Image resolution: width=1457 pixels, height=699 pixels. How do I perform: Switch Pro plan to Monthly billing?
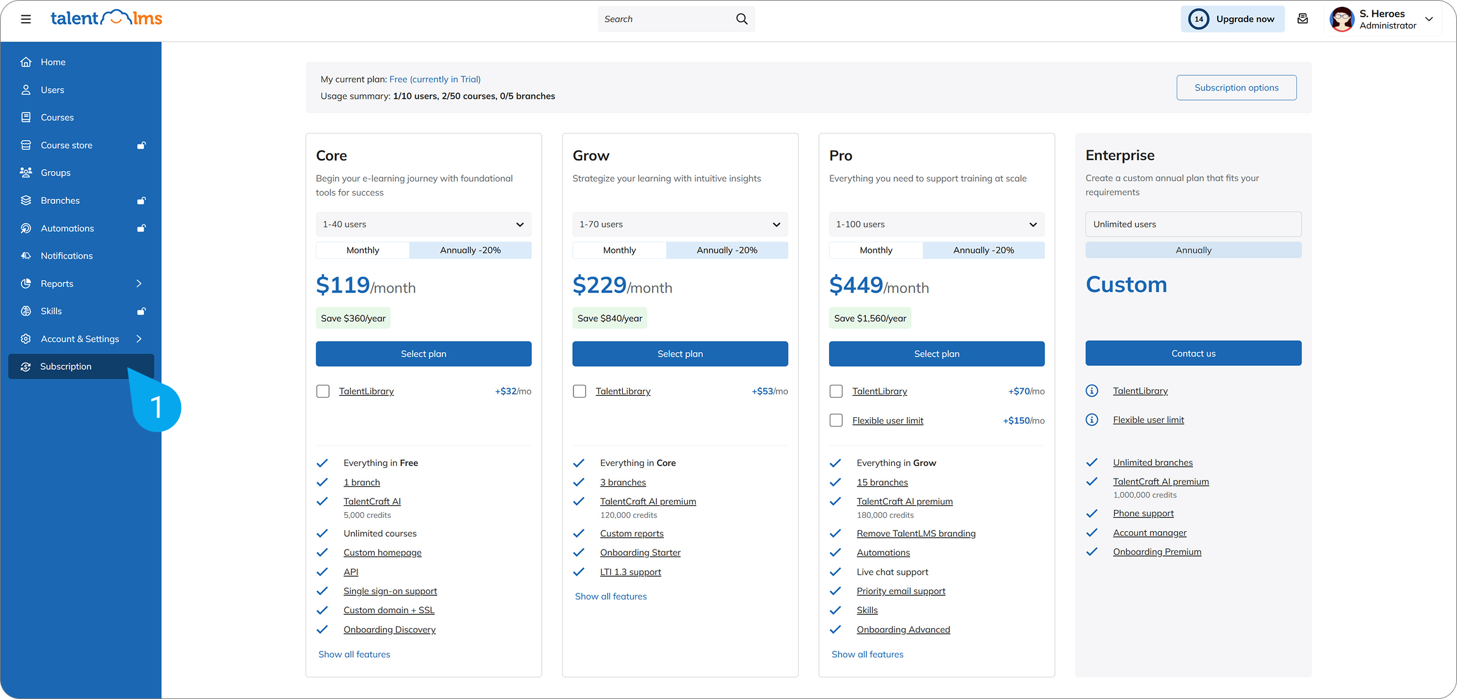pyautogui.click(x=876, y=250)
